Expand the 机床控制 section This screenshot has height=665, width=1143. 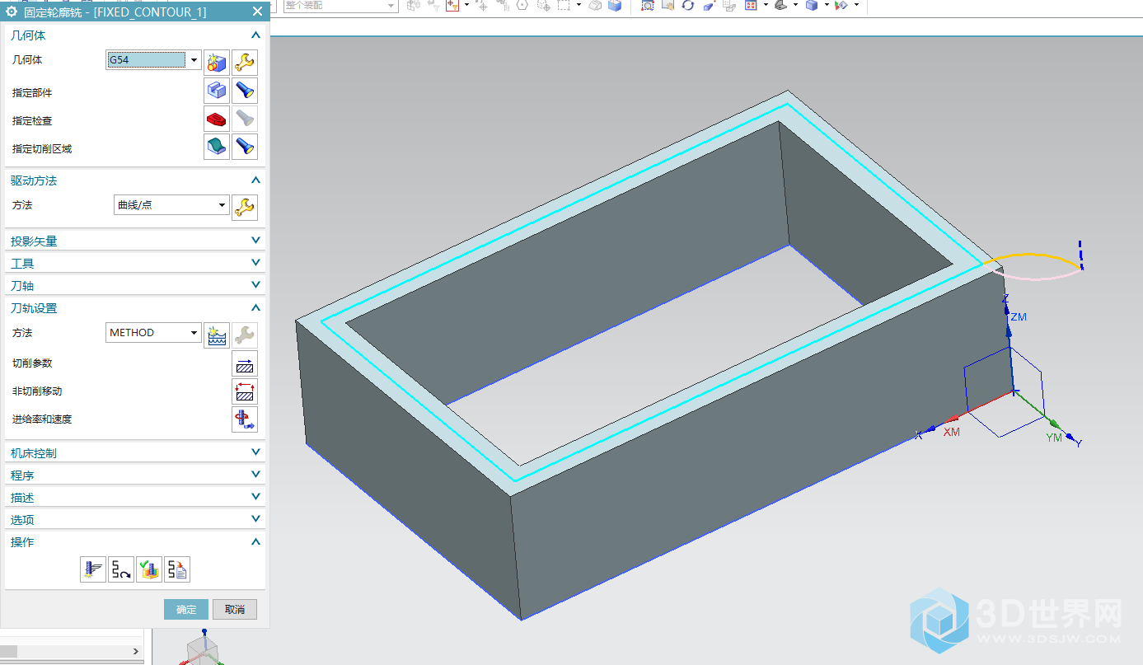point(255,452)
